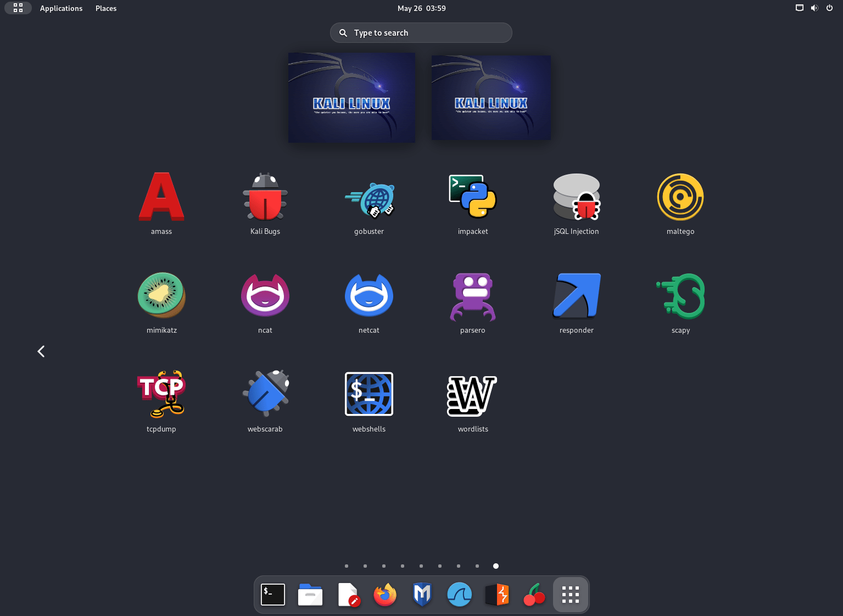Viewport: 843px width, 616px height.
Task: Open the power menu icon
Action: [x=829, y=8]
